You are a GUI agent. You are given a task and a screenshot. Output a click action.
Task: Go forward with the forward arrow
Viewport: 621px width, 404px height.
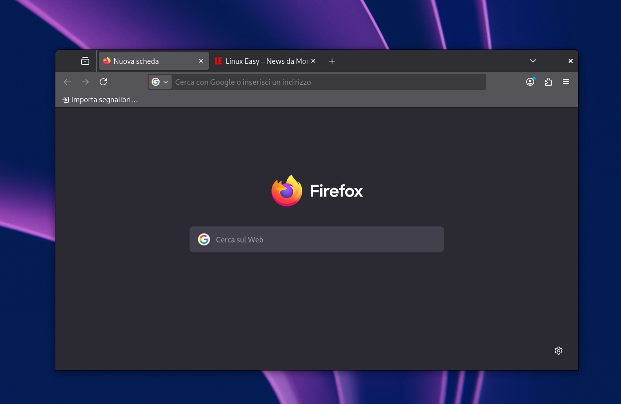[85, 82]
